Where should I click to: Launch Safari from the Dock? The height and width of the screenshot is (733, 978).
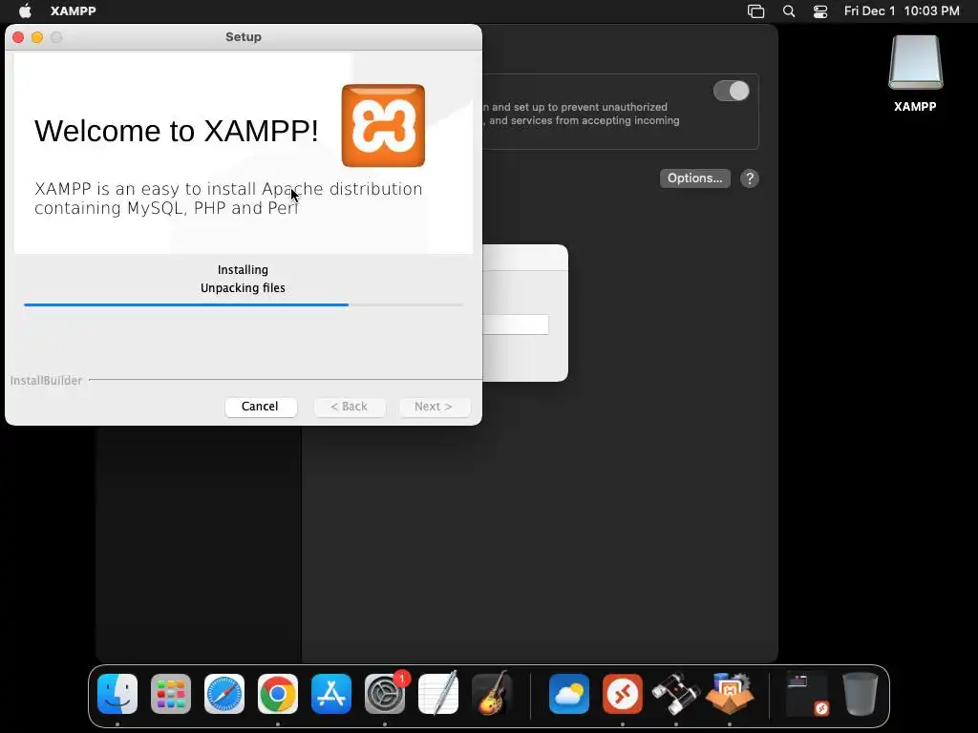224,694
